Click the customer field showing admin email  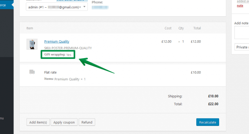click(x=57, y=7)
